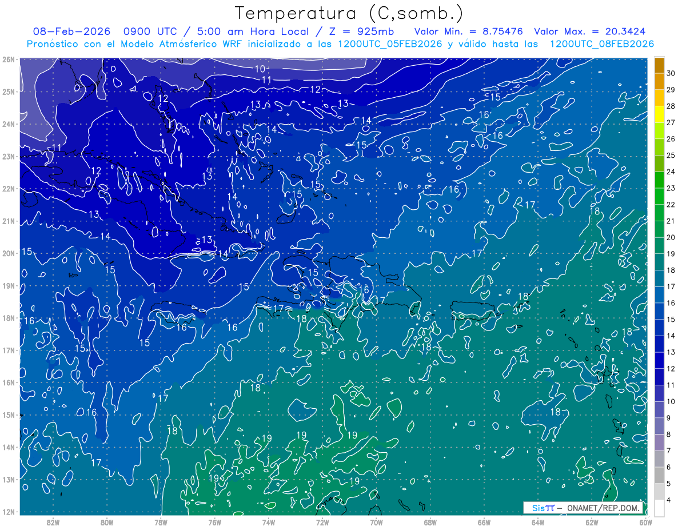
Task: Click legend number 22 beside the color bar
Action: (671, 205)
